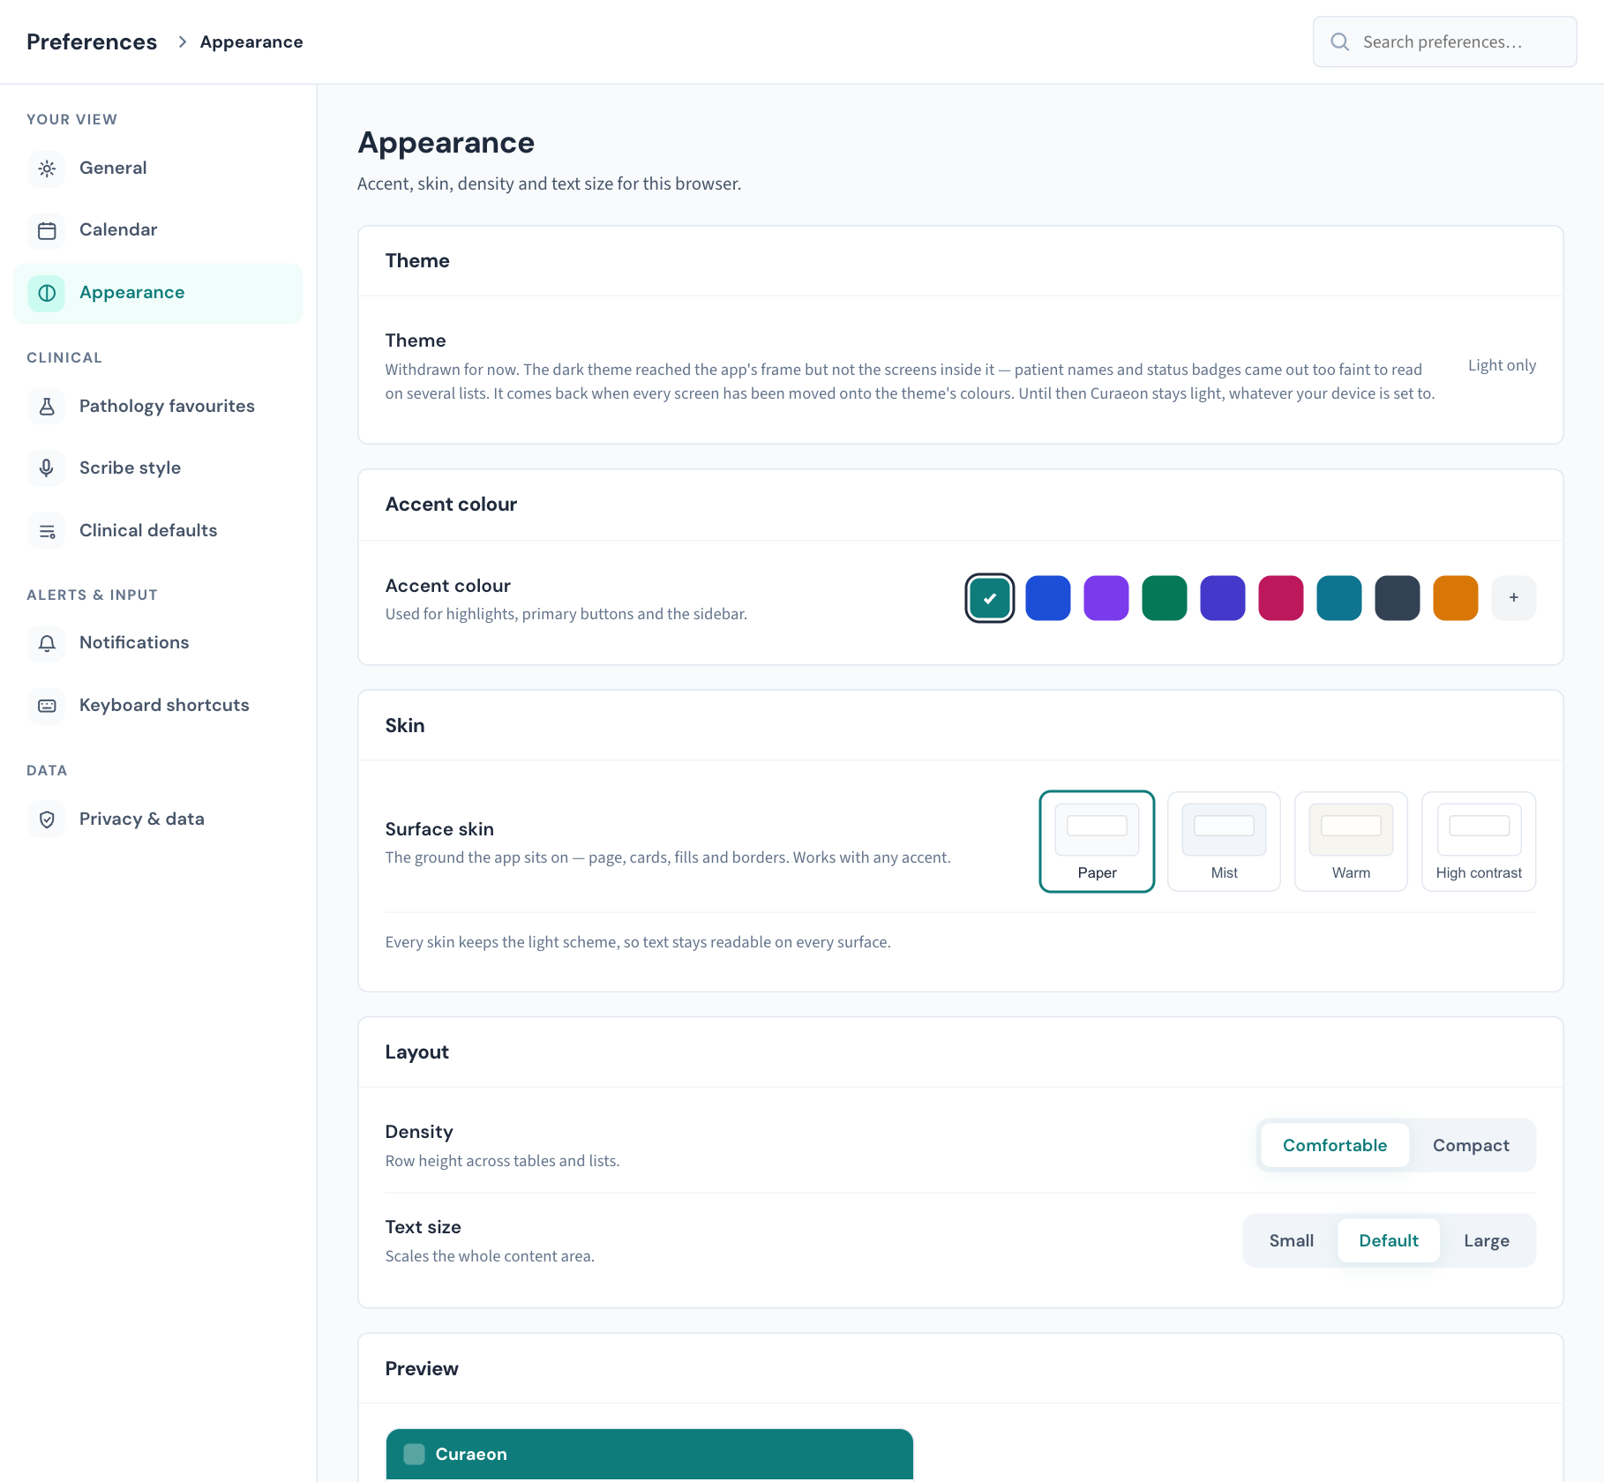Pick the violet accent colour swatch
Image resolution: width=1604 pixels, height=1482 pixels.
tap(1106, 598)
